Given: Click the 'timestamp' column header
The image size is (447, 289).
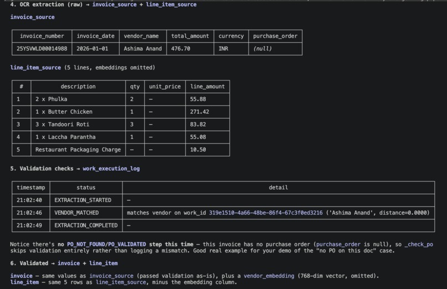Looking at the screenshot, I should (x=31, y=187).
